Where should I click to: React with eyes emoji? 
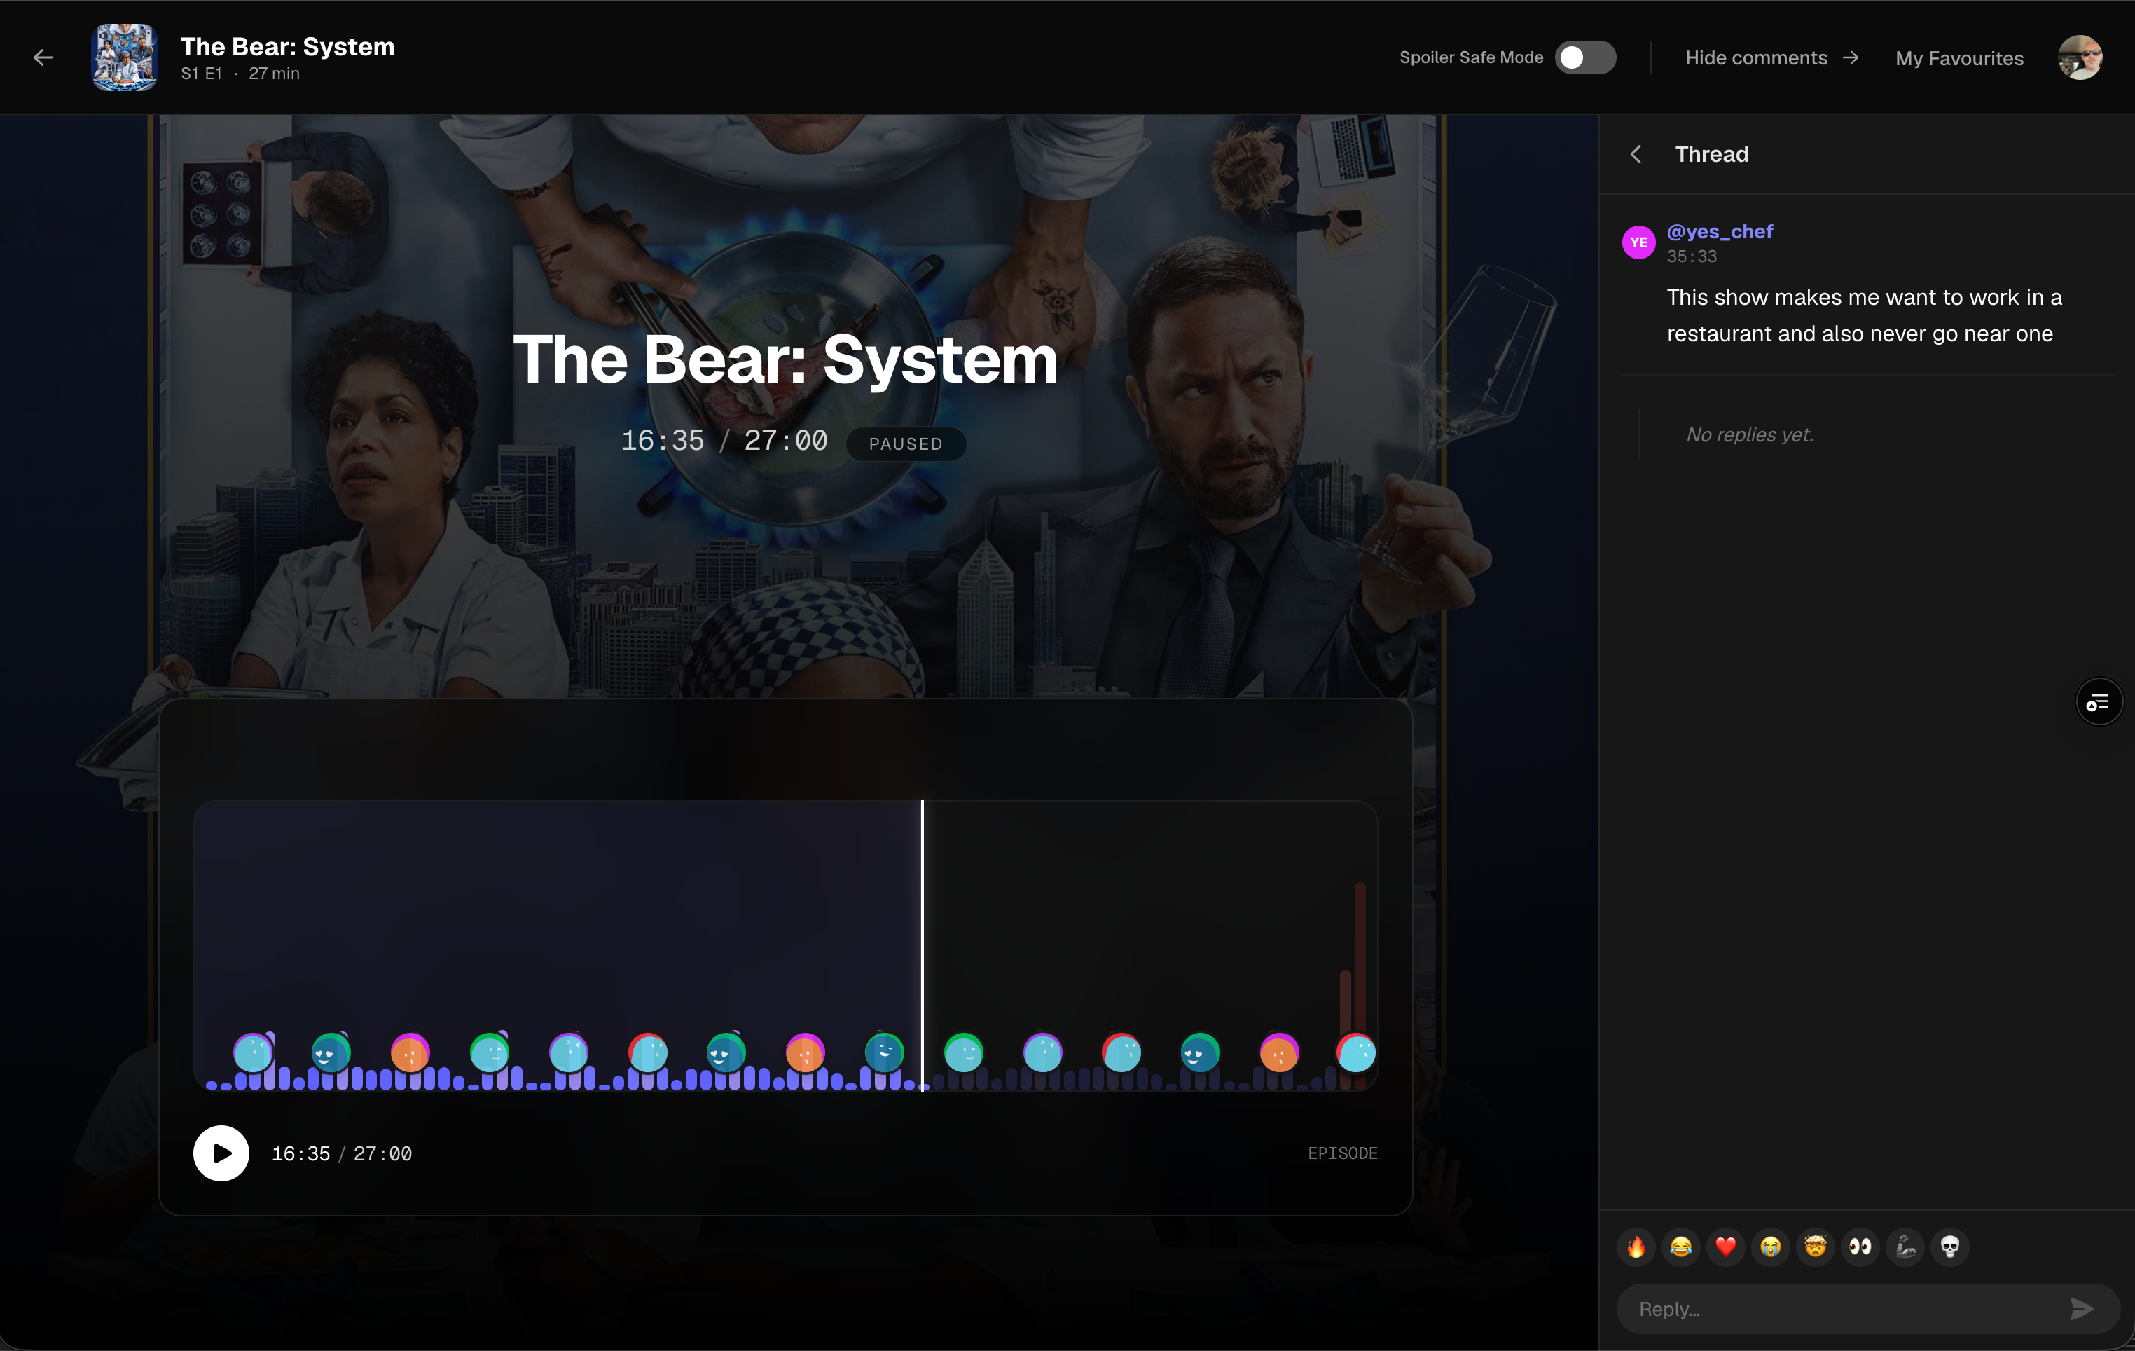(x=1860, y=1247)
